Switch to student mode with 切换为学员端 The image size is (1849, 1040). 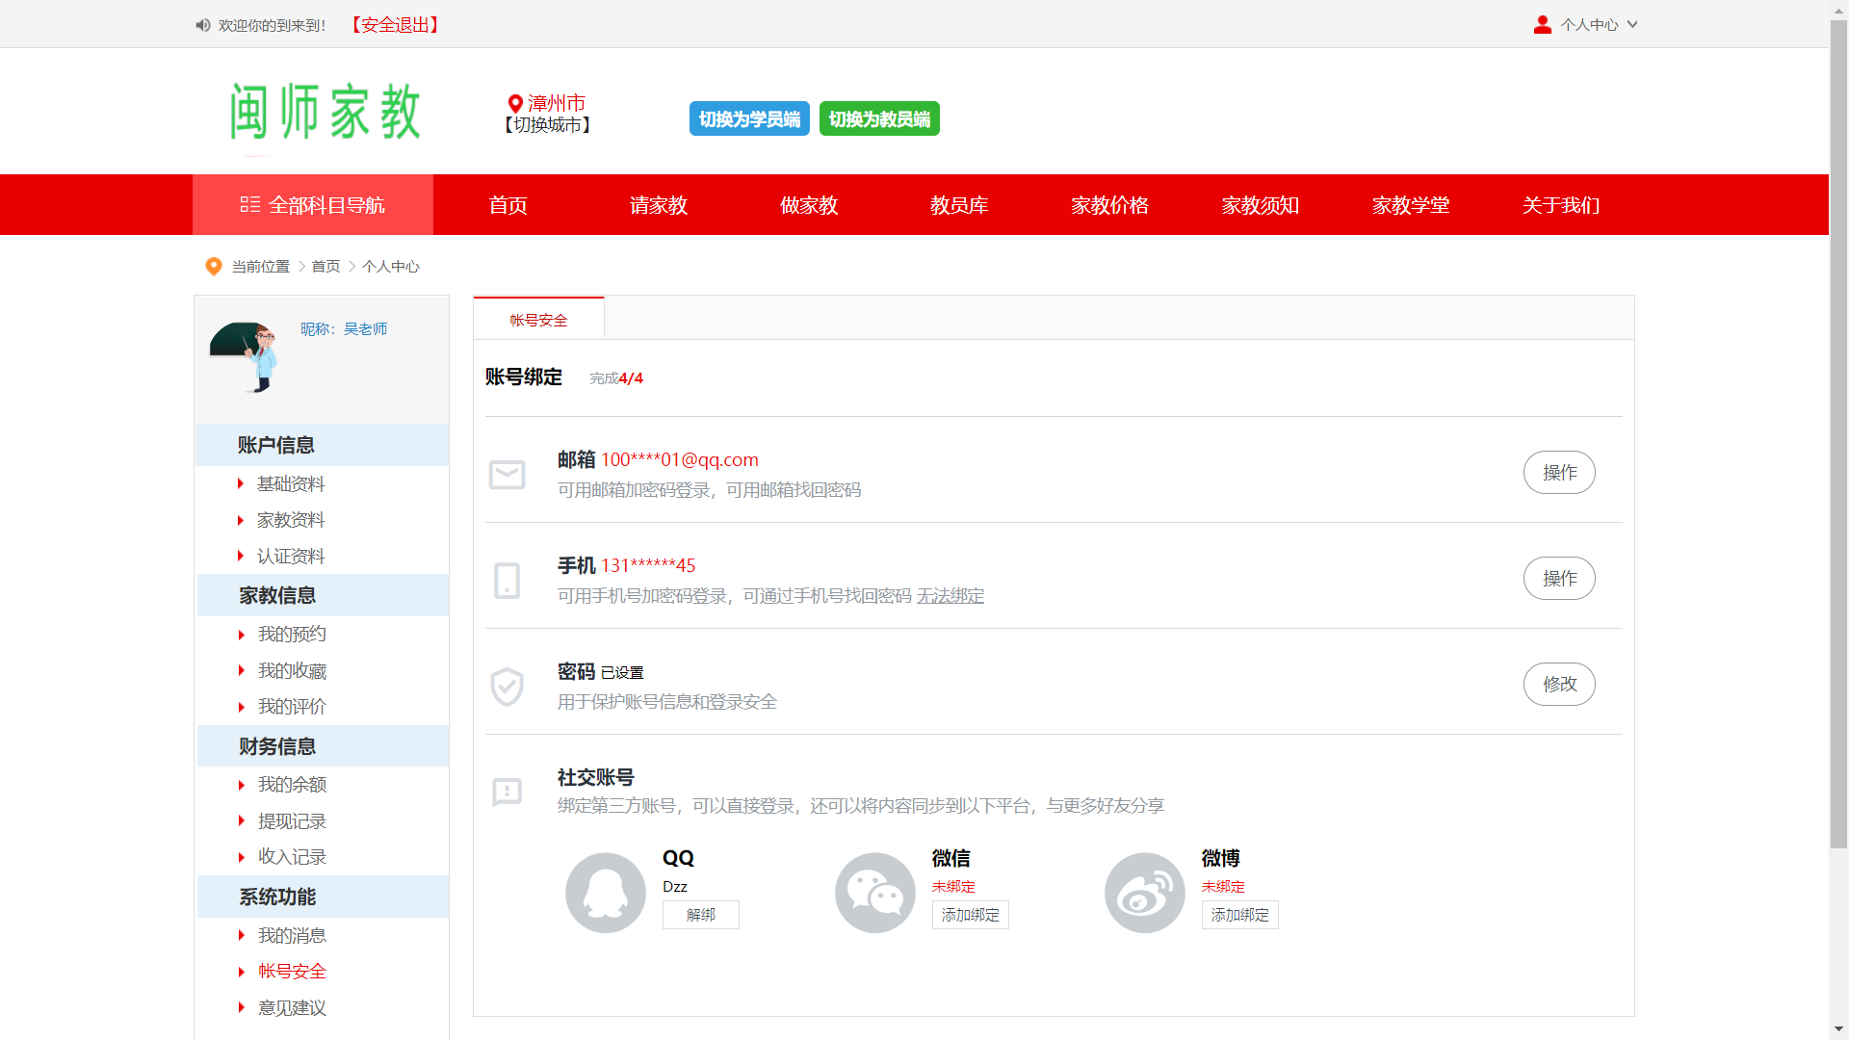tap(749, 118)
